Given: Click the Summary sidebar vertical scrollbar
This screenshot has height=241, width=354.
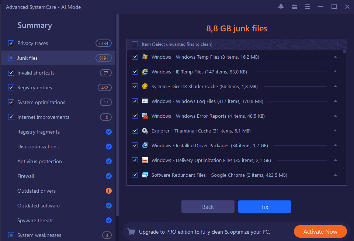Looking at the screenshot, I should click(117, 115).
